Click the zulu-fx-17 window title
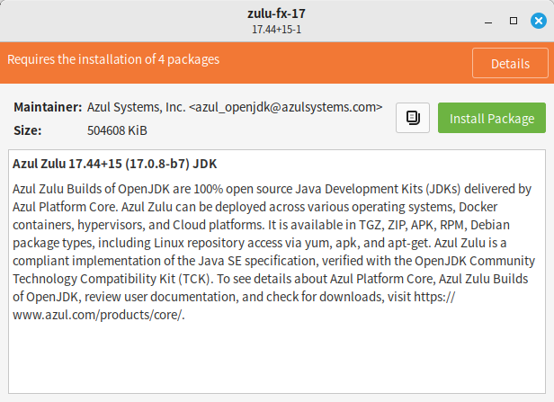 coord(276,13)
